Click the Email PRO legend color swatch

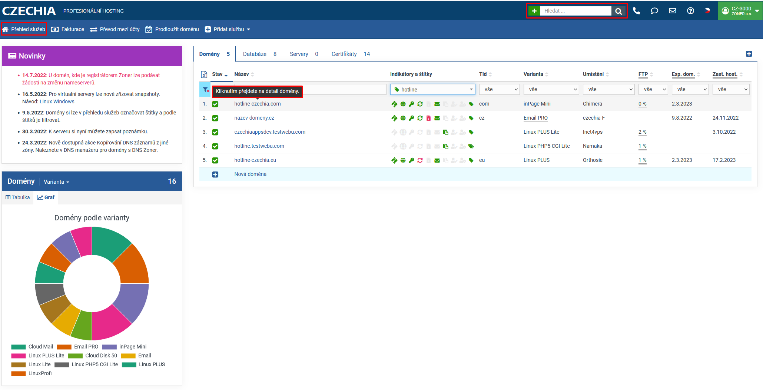pos(64,347)
